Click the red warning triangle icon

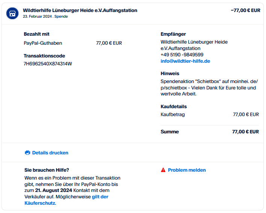click(163, 170)
